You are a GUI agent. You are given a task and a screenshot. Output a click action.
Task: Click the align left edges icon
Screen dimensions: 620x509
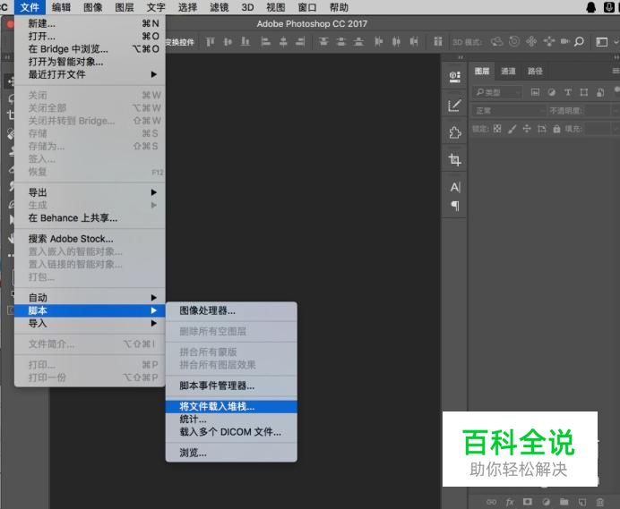266,41
